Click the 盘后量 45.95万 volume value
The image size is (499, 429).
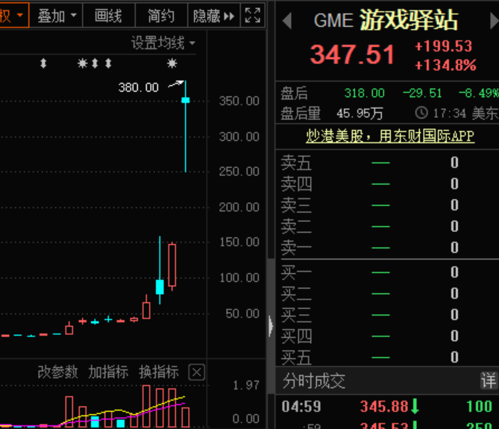coord(360,113)
